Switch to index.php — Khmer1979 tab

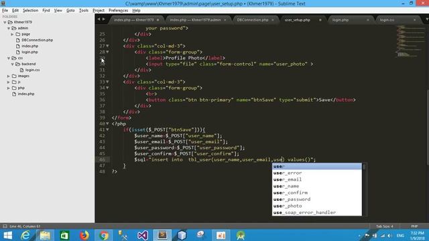134,20
